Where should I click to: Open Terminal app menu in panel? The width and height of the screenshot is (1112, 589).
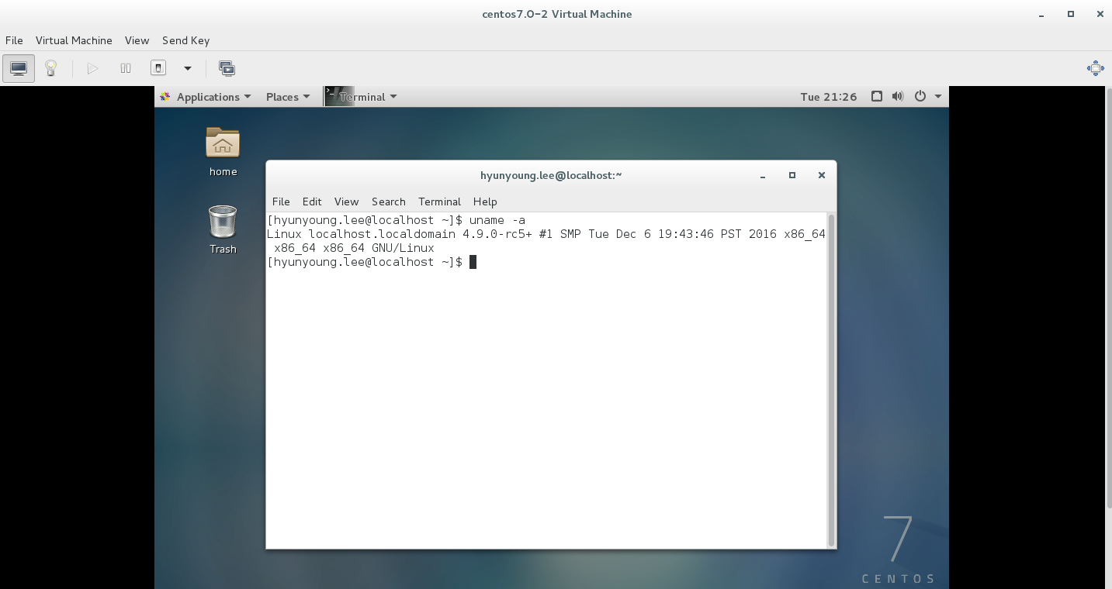(362, 97)
